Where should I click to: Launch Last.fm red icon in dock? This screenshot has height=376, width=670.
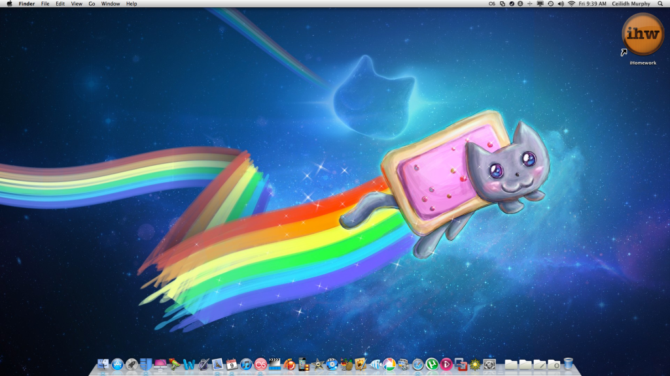(260, 364)
